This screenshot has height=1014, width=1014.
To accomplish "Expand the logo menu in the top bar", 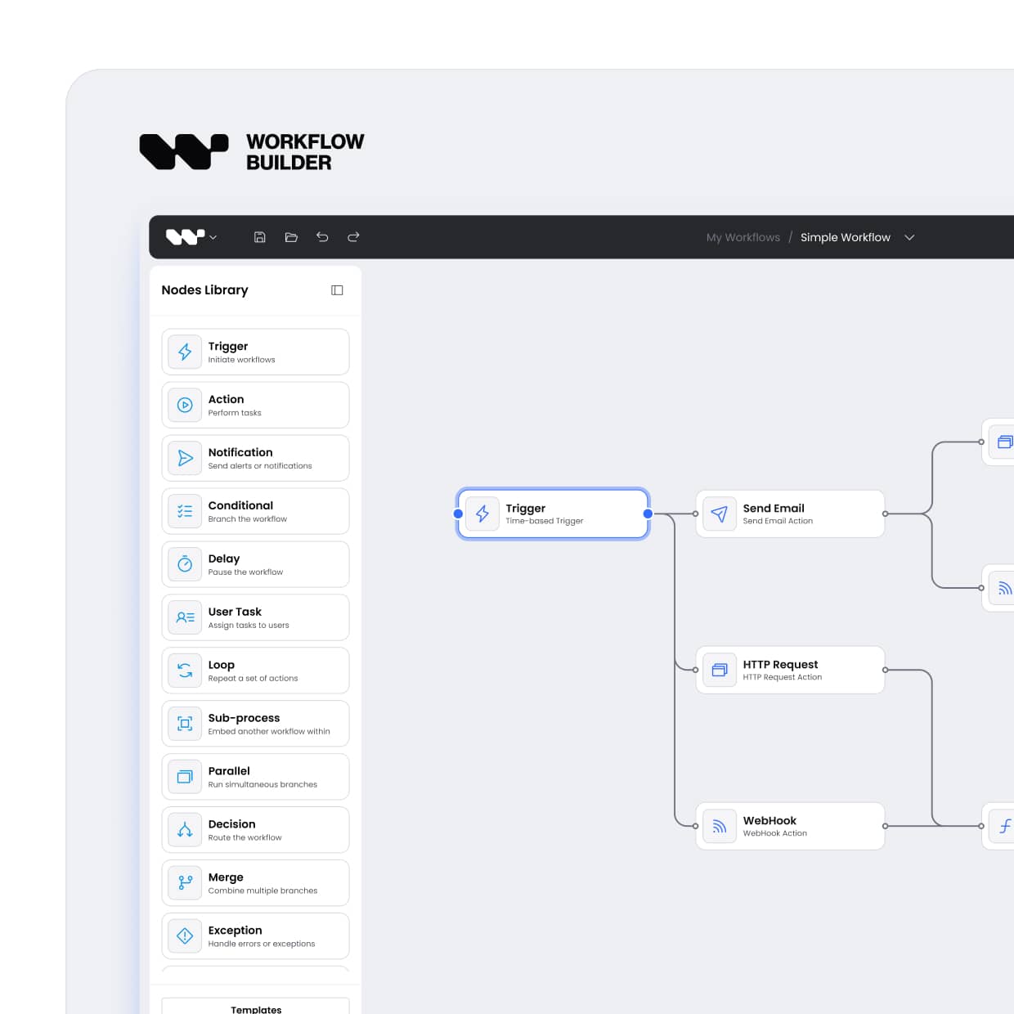I will coord(213,237).
